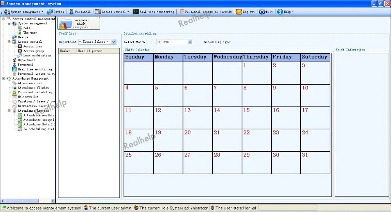Collapse the Access control tree node
The width and height of the screenshot is (391, 212).
[x=9, y=42]
